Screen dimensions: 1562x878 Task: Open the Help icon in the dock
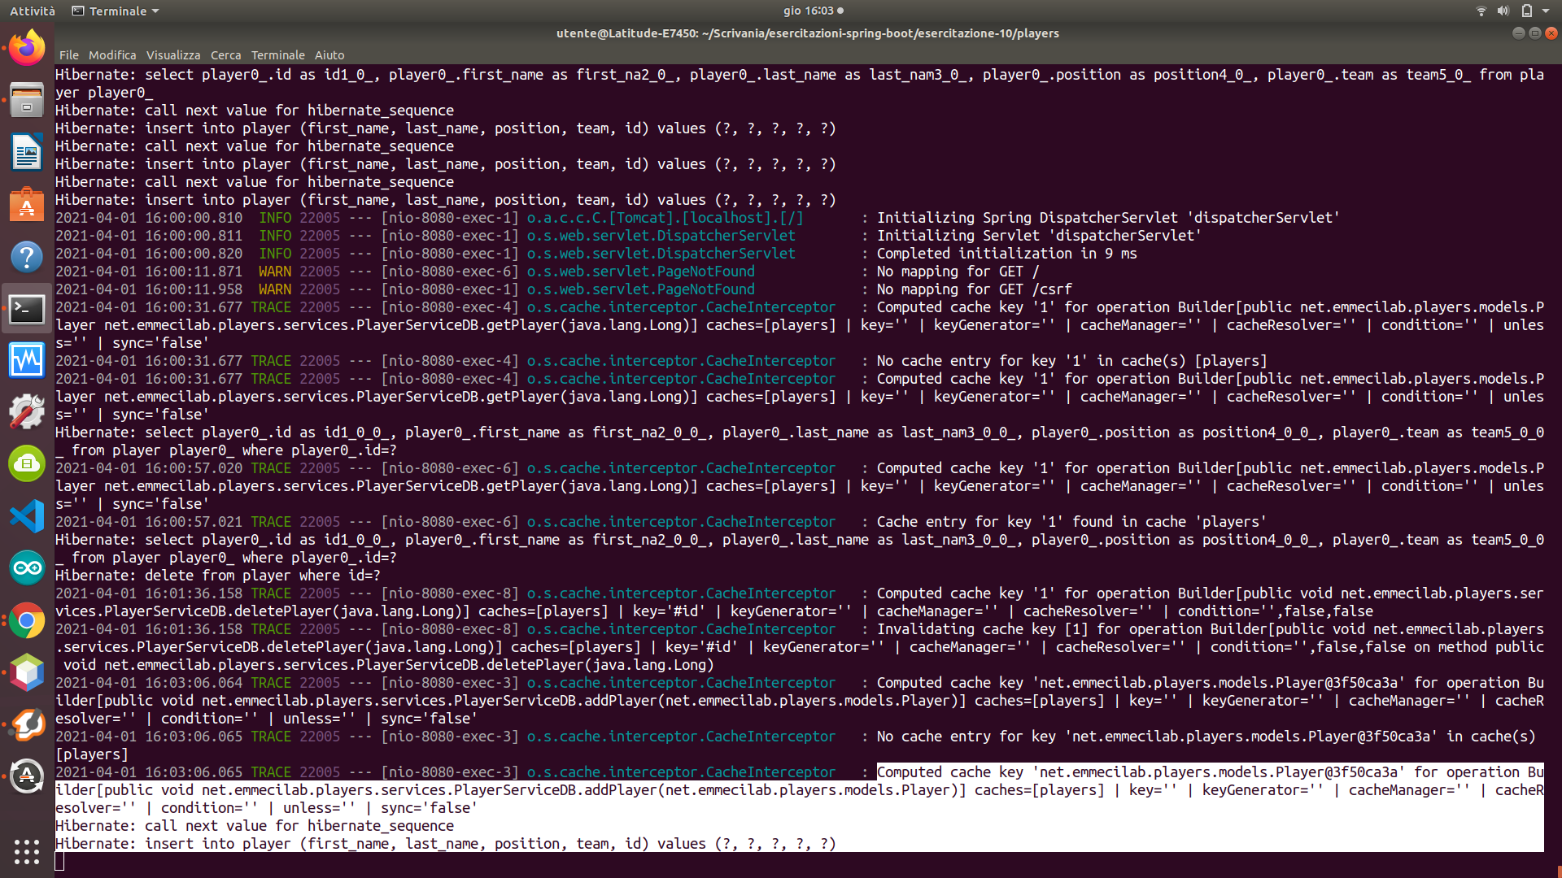click(x=27, y=257)
